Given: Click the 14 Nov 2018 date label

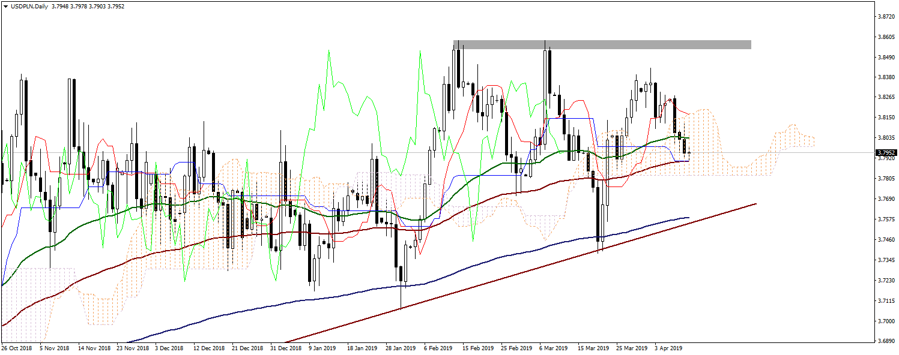Looking at the screenshot, I should [x=95, y=348].
